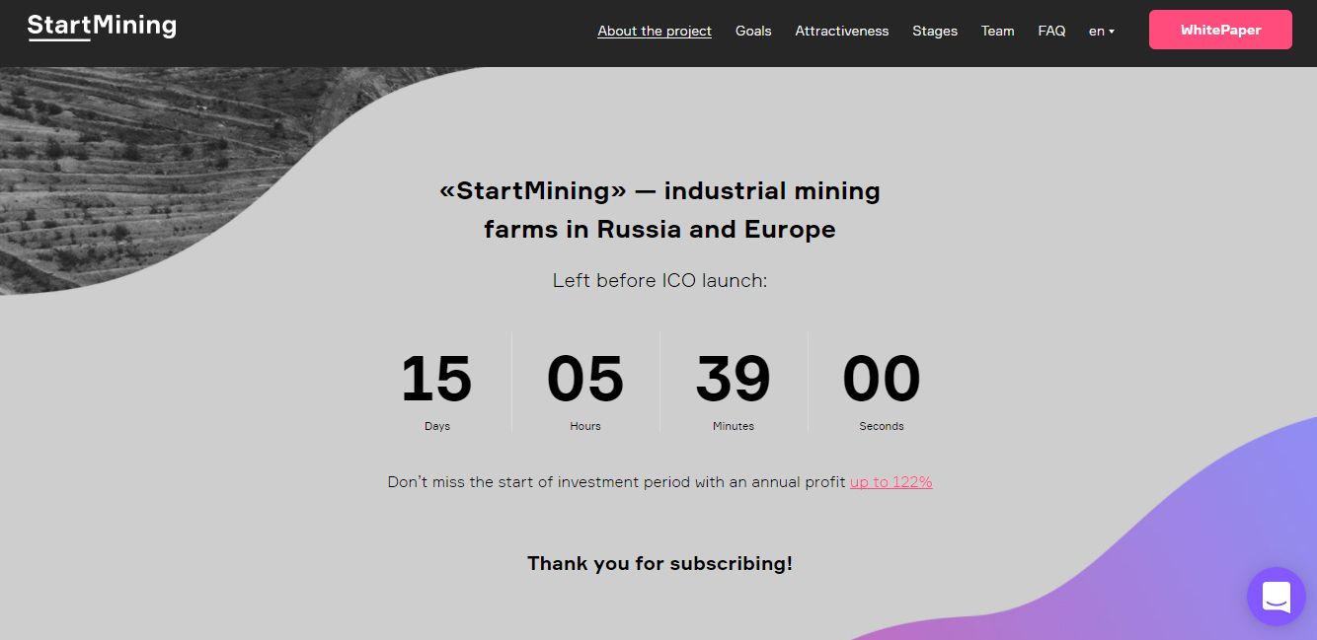Click the 'Don't miss the start' sentence
Image resolution: width=1317 pixels, height=640 pixels.
click(617, 482)
